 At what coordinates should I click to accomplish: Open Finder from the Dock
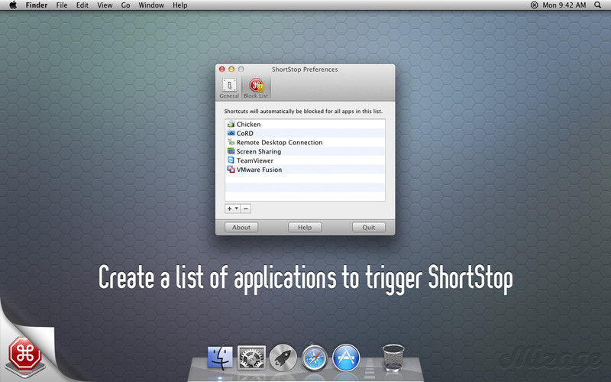pyautogui.click(x=220, y=358)
